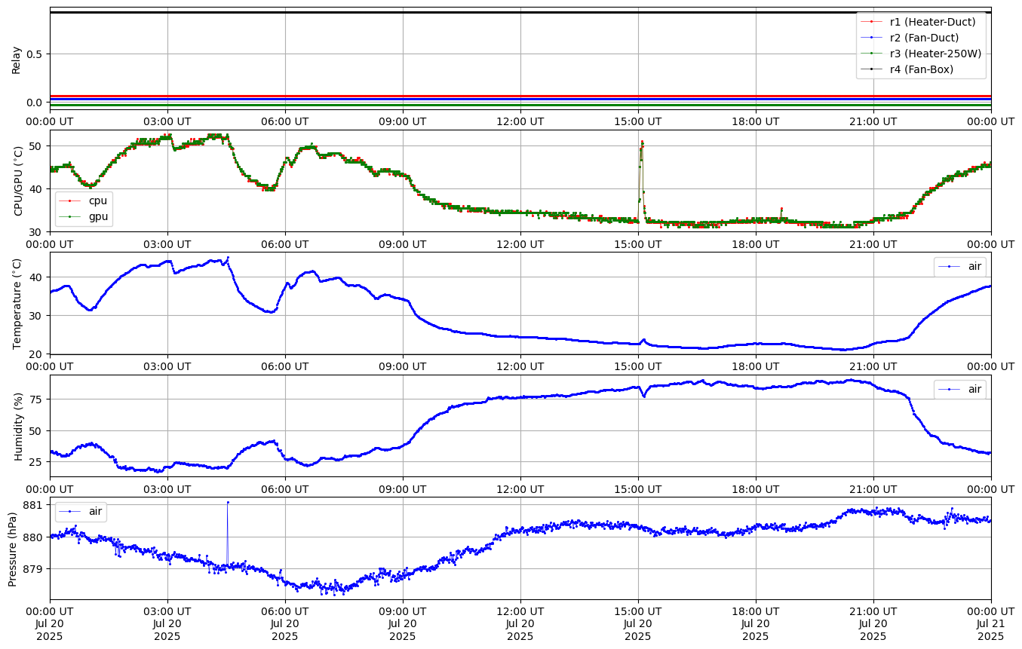Image resolution: width=1022 pixels, height=649 pixels.
Task: Click 03:00 UT Jul 20 2025 bottom label
Action: tap(167, 623)
